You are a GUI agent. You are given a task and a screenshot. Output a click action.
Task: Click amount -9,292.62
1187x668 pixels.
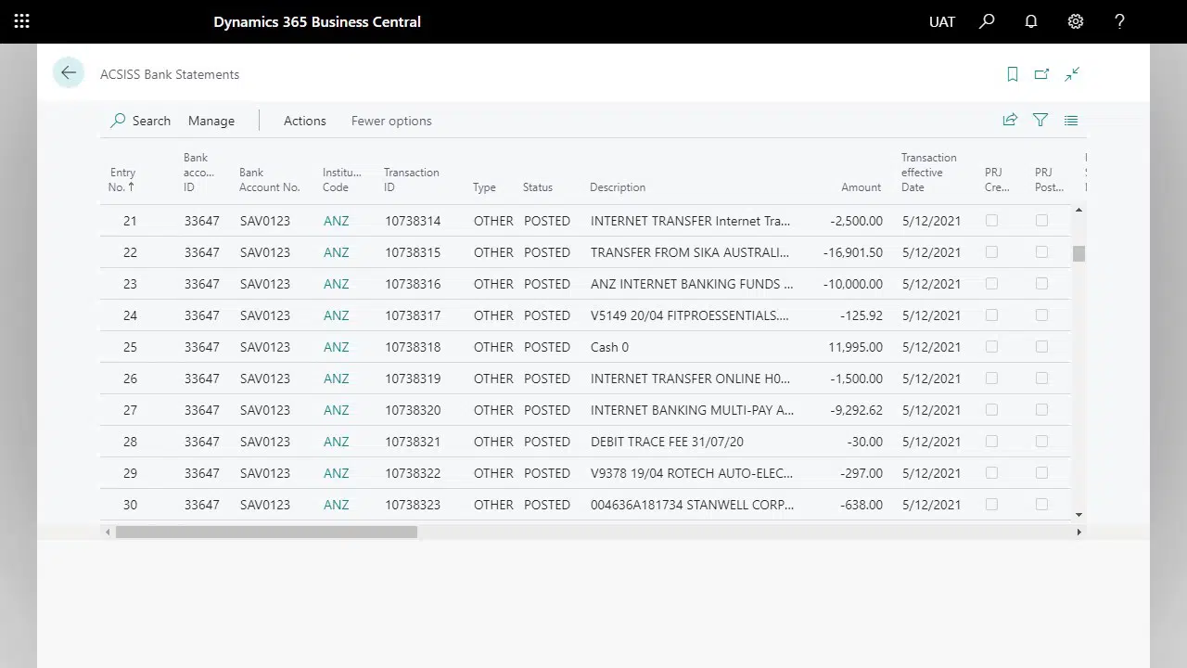(x=857, y=410)
